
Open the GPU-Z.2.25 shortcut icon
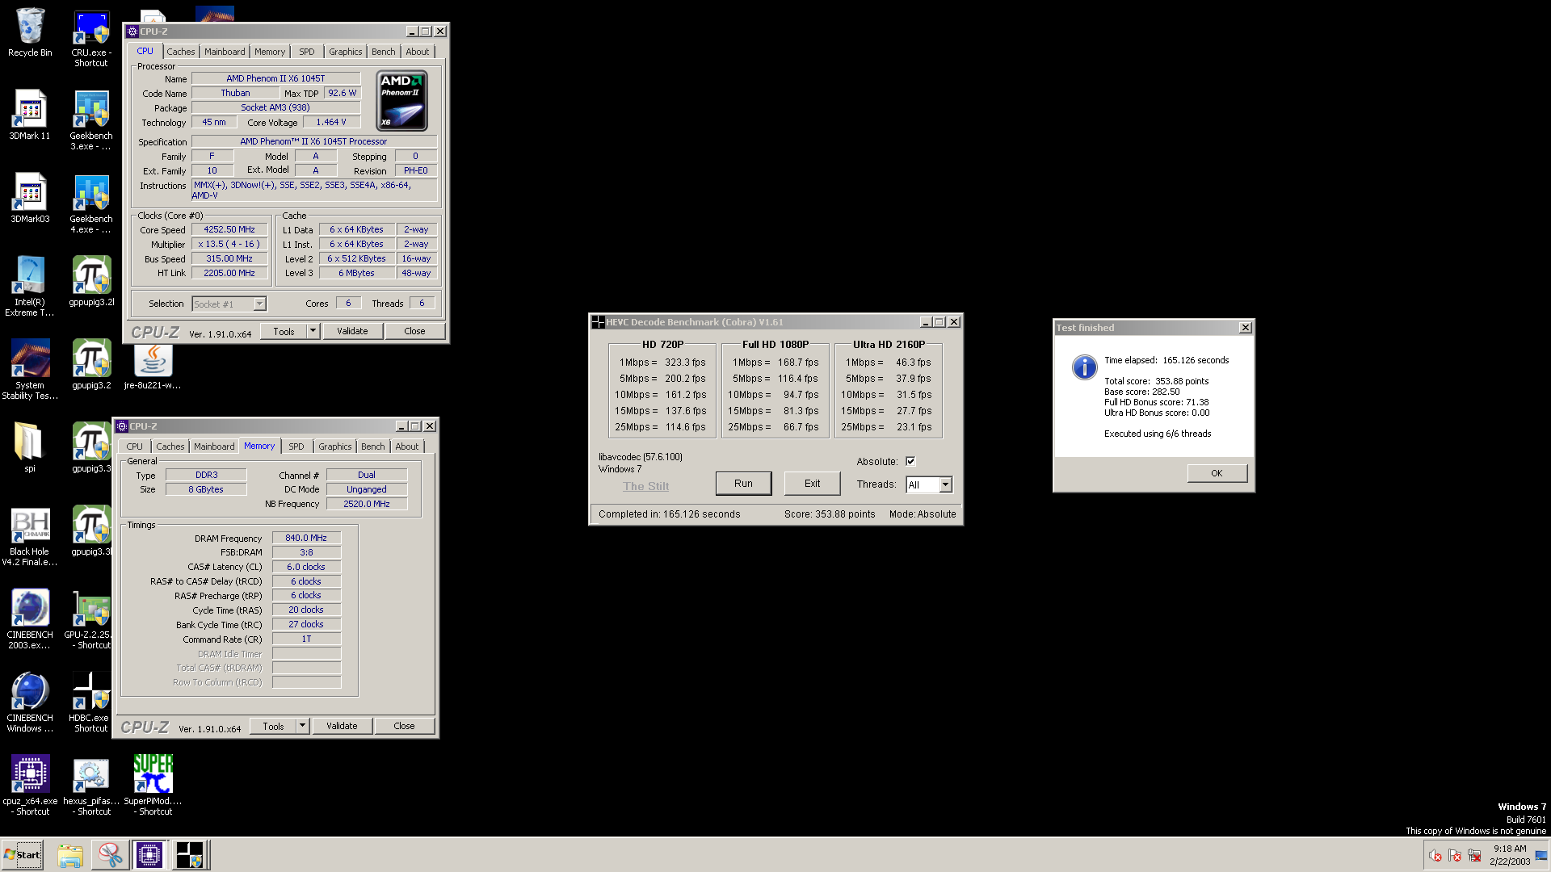point(91,619)
